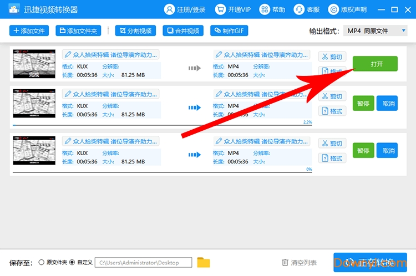Click the conversion arrow icon in the 0% row
This screenshot has width=416, height=276.
[195, 155]
